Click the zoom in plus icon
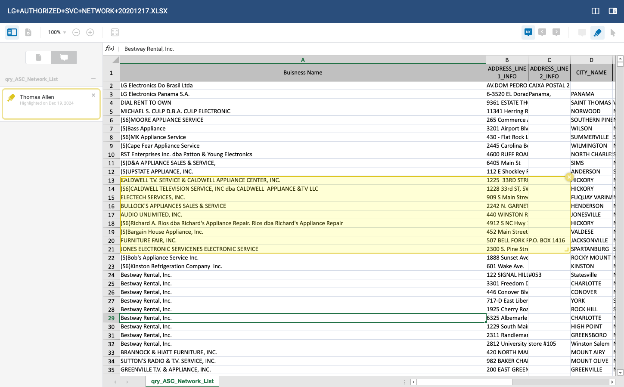Image resolution: width=624 pixels, height=387 pixels. click(90, 32)
